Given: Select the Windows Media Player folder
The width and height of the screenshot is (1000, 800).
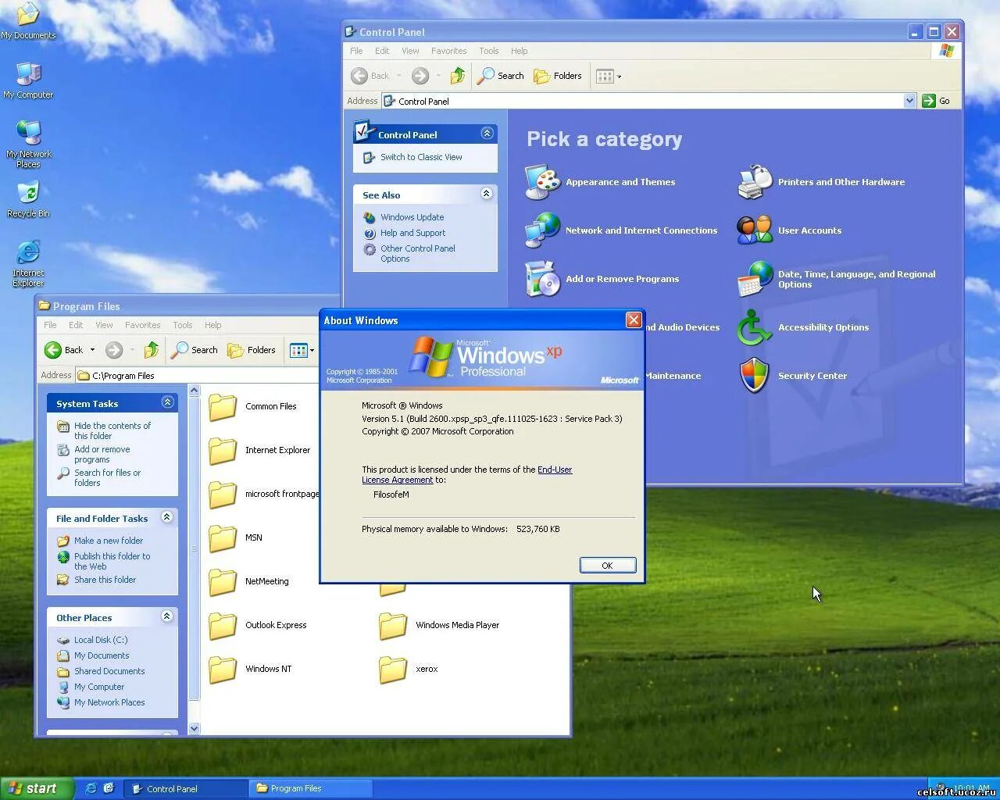Looking at the screenshot, I should pos(439,625).
